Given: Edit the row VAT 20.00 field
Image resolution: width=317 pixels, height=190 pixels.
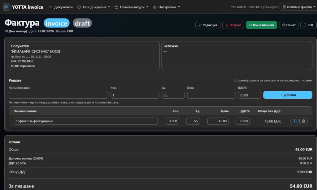Looking at the screenshot, I should tap(243, 121).
